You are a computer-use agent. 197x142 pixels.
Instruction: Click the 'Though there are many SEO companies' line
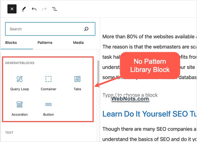click(x=150, y=129)
